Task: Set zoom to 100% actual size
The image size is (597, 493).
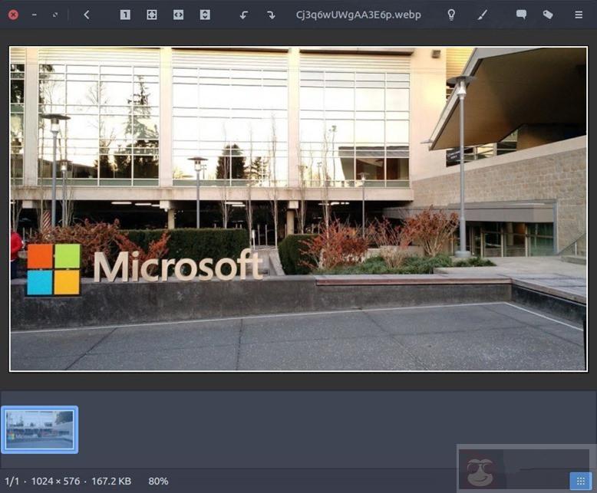Action: tap(125, 15)
